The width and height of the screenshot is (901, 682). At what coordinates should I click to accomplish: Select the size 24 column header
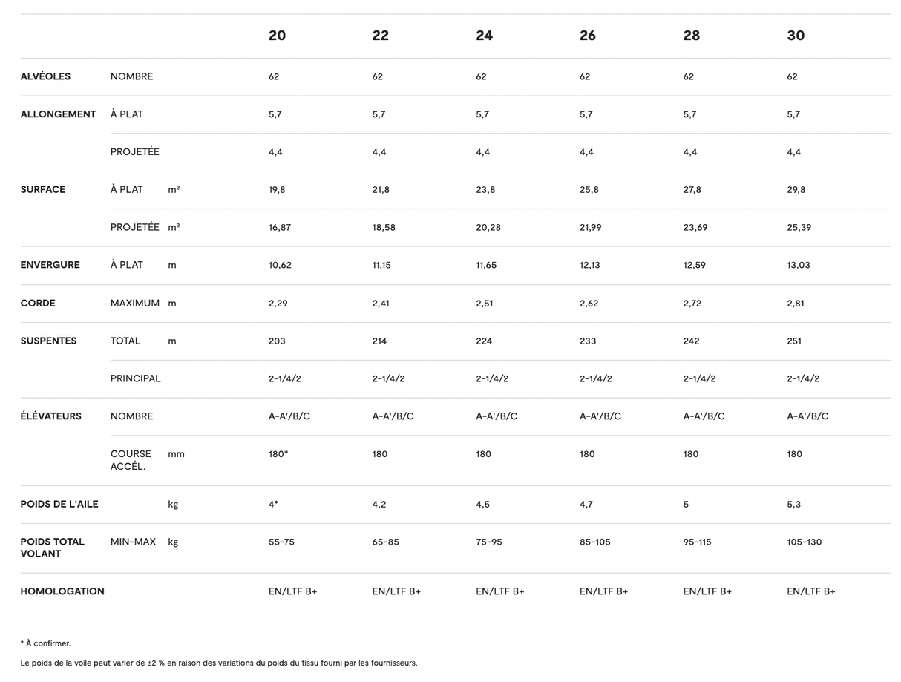click(484, 36)
